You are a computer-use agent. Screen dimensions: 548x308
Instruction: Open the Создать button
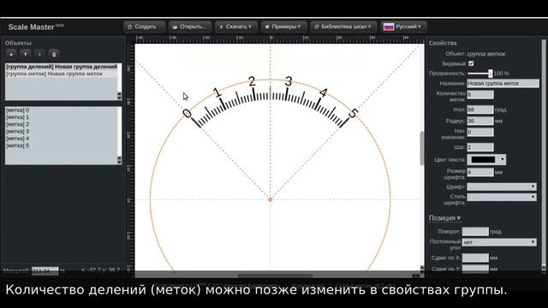pos(144,27)
